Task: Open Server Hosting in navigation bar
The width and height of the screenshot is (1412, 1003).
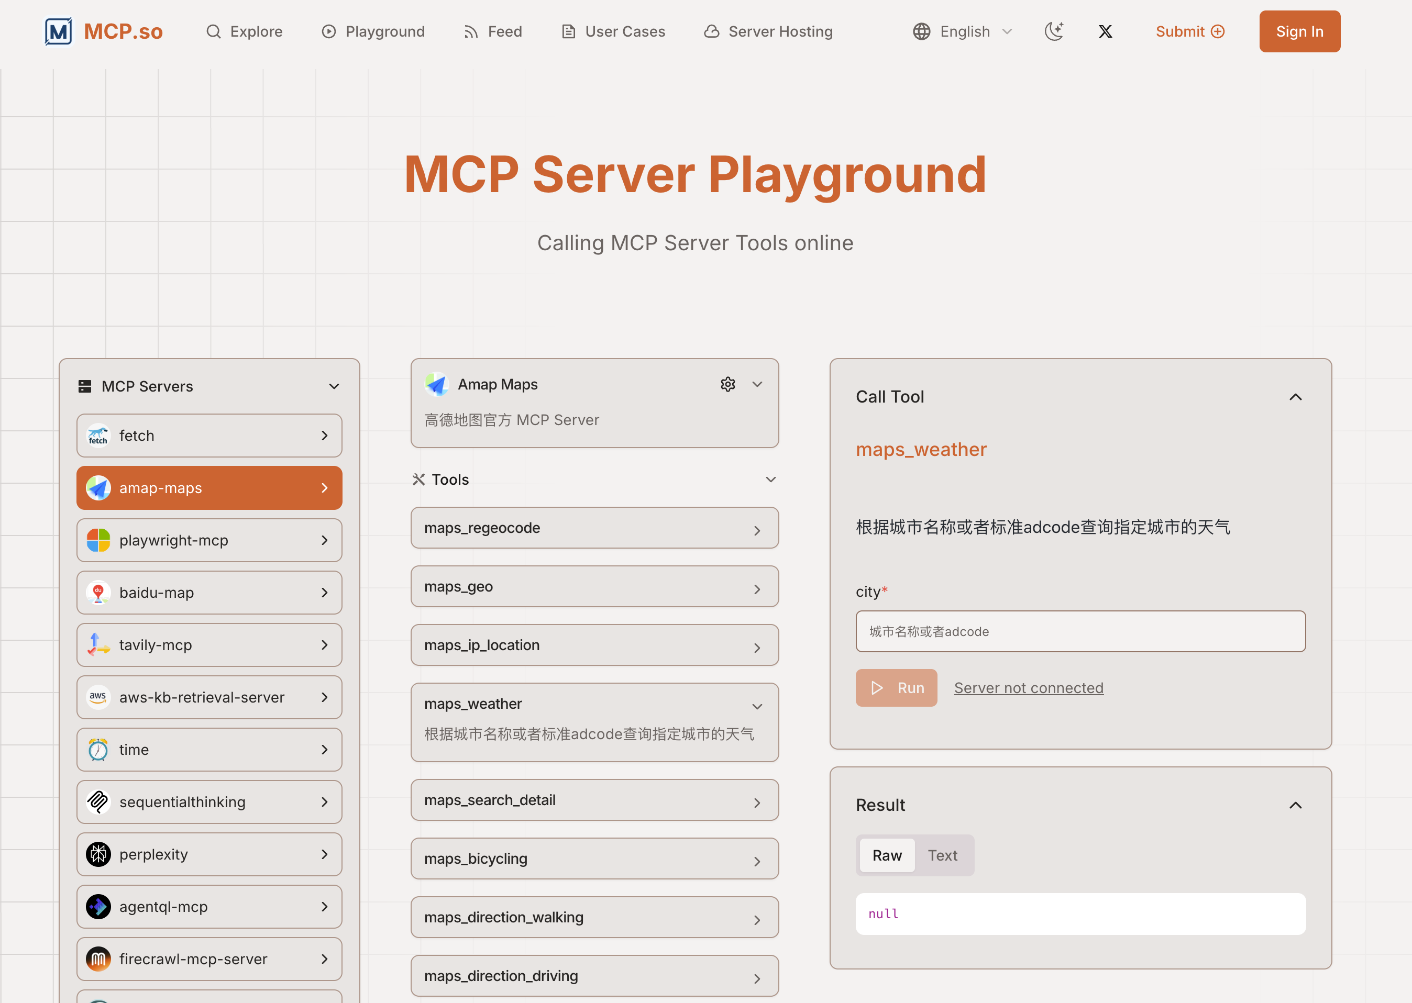Action: pyautogui.click(x=768, y=31)
